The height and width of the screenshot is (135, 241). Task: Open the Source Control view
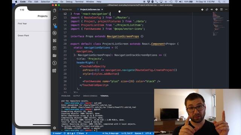pos(55,25)
